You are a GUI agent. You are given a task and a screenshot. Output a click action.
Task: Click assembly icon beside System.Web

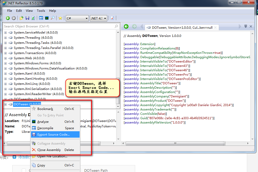pos(10,58)
